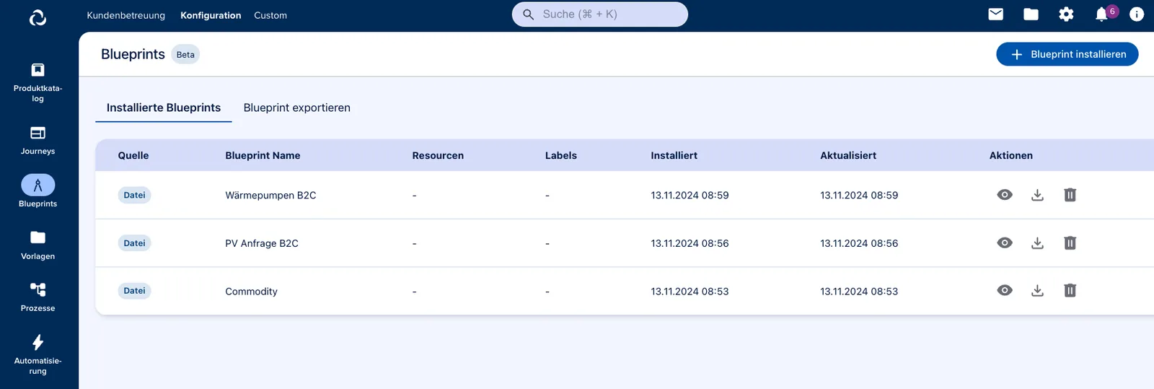Image resolution: width=1154 pixels, height=389 pixels.
Task: Click the info icon in top bar
Action: [1137, 14]
